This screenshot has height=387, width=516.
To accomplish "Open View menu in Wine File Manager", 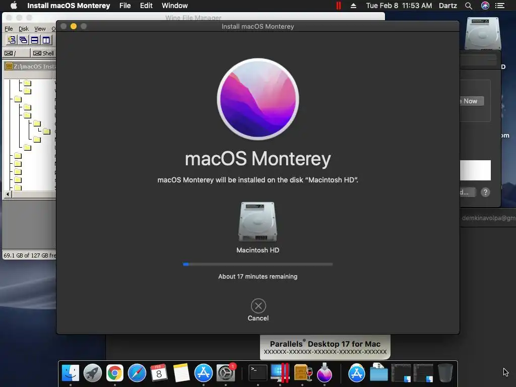I will [x=40, y=29].
